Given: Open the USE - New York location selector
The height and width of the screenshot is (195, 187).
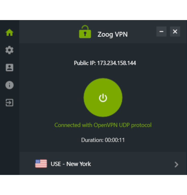Looking at the screenshot, I should pos(103,163).
